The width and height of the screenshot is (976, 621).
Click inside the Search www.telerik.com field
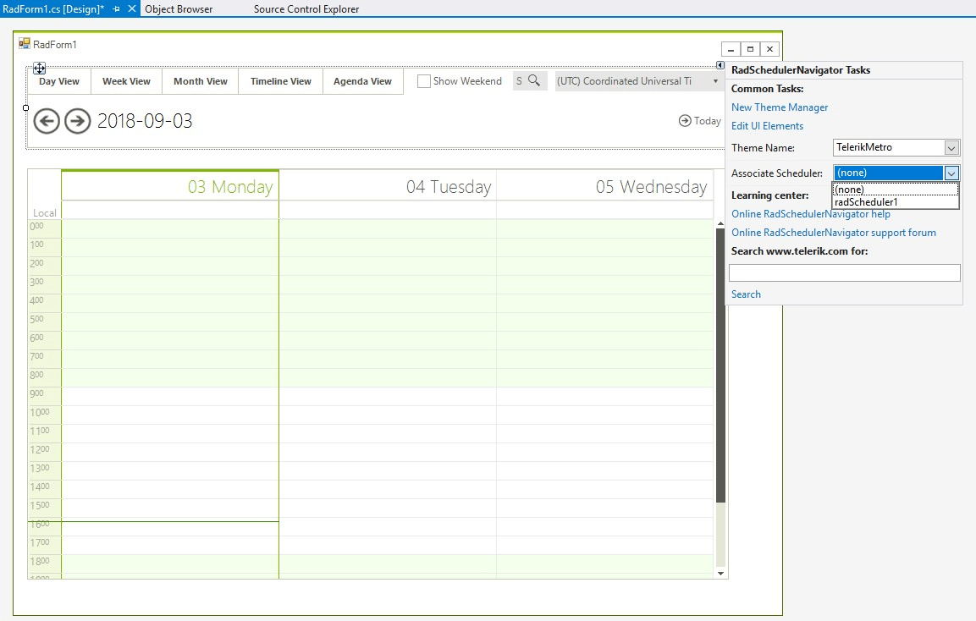click(x=844, y=272)
